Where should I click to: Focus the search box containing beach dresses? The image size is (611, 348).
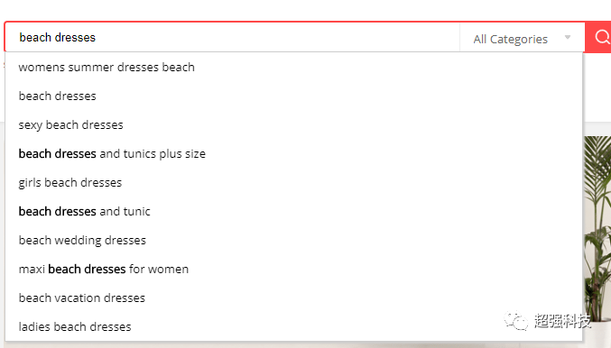(233, 37)
